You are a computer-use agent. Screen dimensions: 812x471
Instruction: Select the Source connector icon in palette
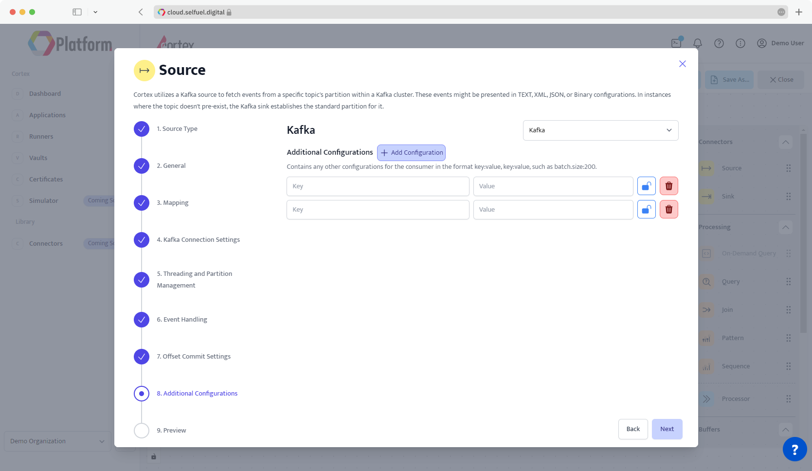706,168
